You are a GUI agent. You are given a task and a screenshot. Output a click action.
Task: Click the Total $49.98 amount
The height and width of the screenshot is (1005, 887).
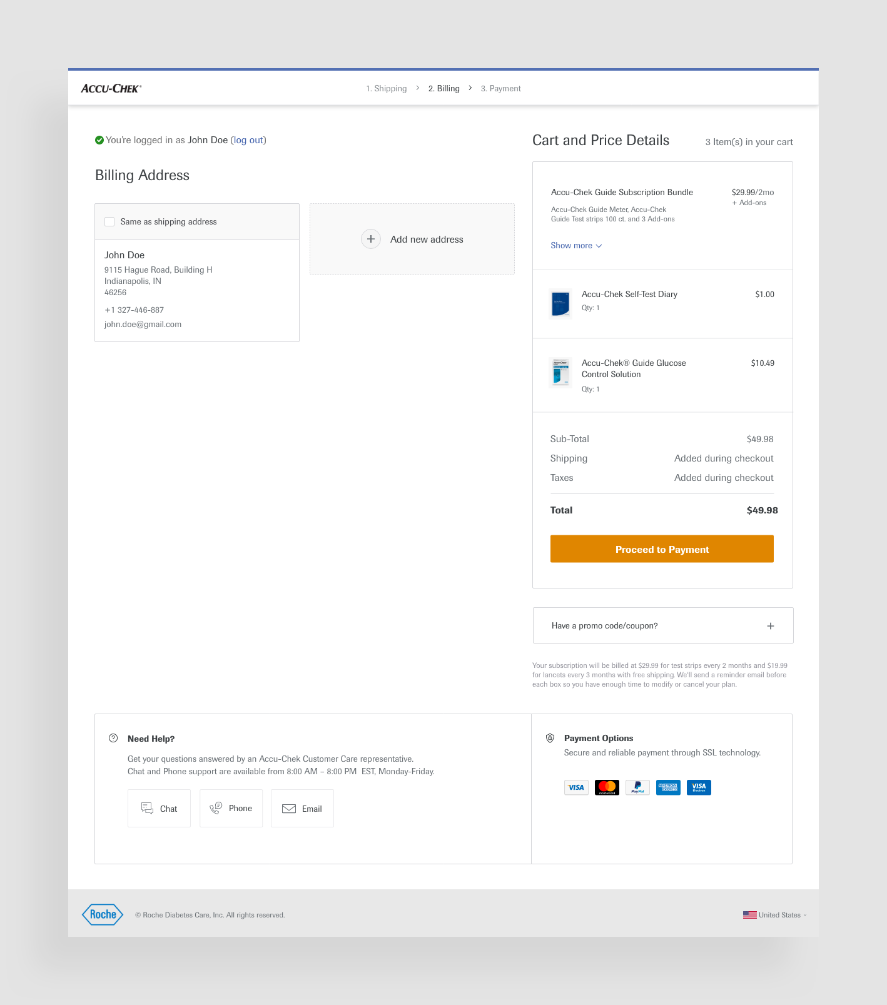coord(762,510)
